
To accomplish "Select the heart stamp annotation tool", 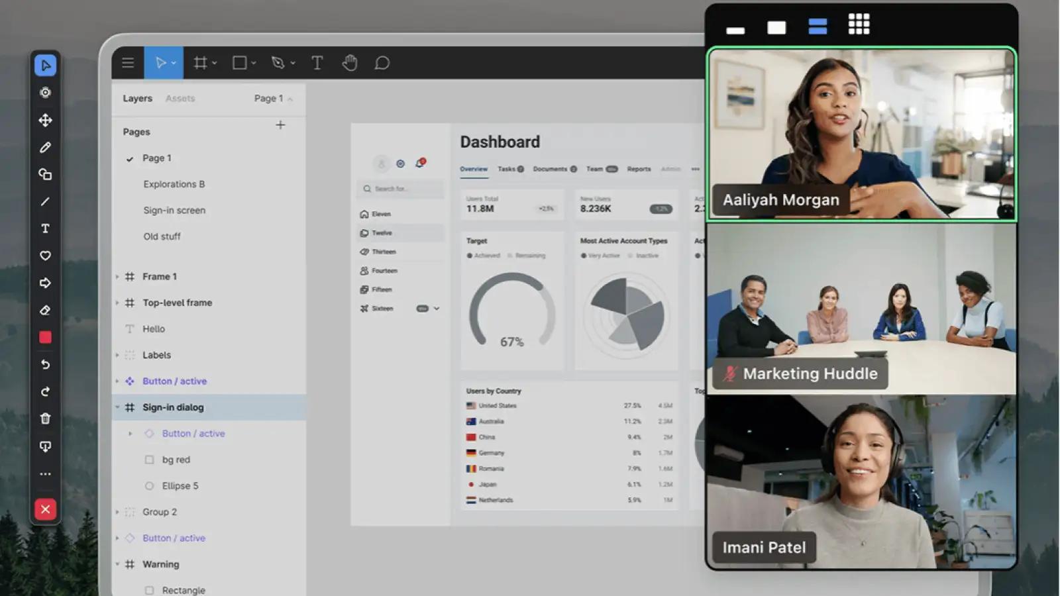I will 45,256.
